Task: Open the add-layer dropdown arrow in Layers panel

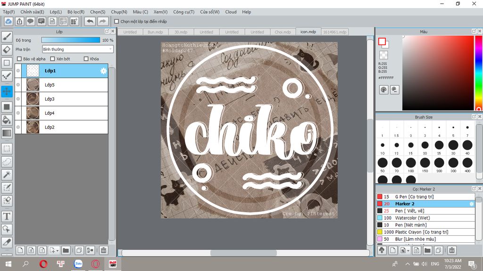Action: coord(57,251)
